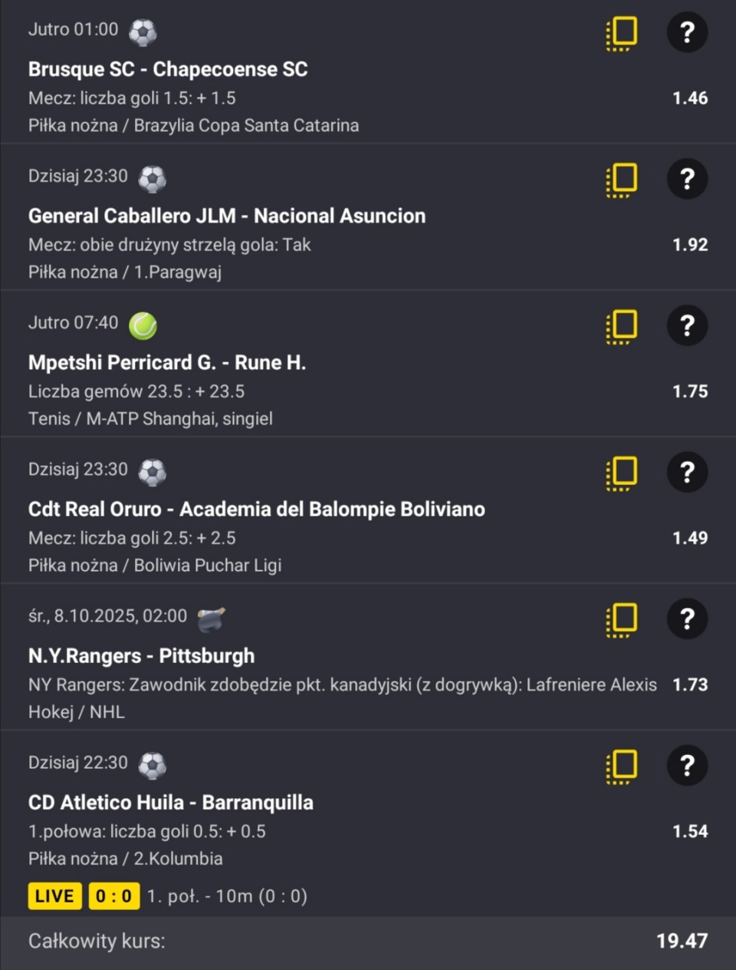Copy the CD Atletico Huila - Barranquilla bet
The width and height of the screenshot is (736, 970).
point(622,766)
